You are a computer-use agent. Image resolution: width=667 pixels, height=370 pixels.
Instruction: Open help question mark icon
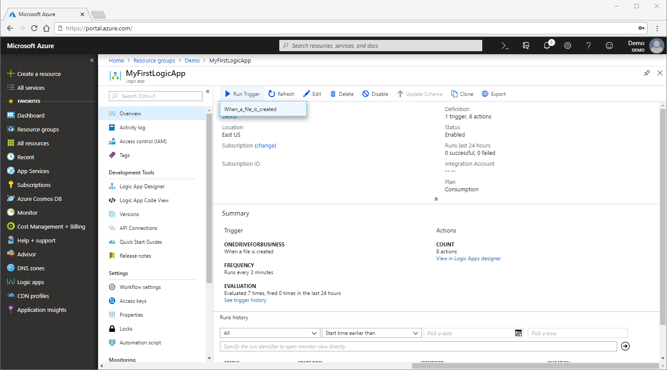tap(589, 46)
